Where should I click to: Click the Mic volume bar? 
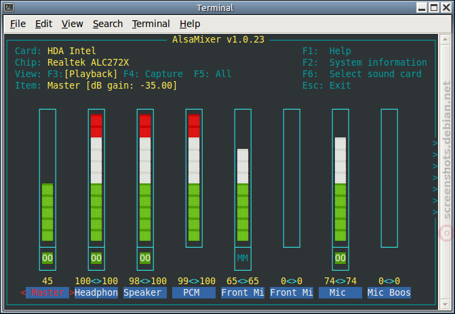340,178
